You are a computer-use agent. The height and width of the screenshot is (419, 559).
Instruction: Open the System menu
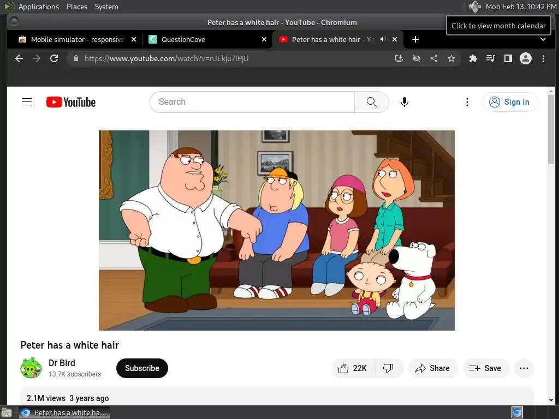coord(106,7)
